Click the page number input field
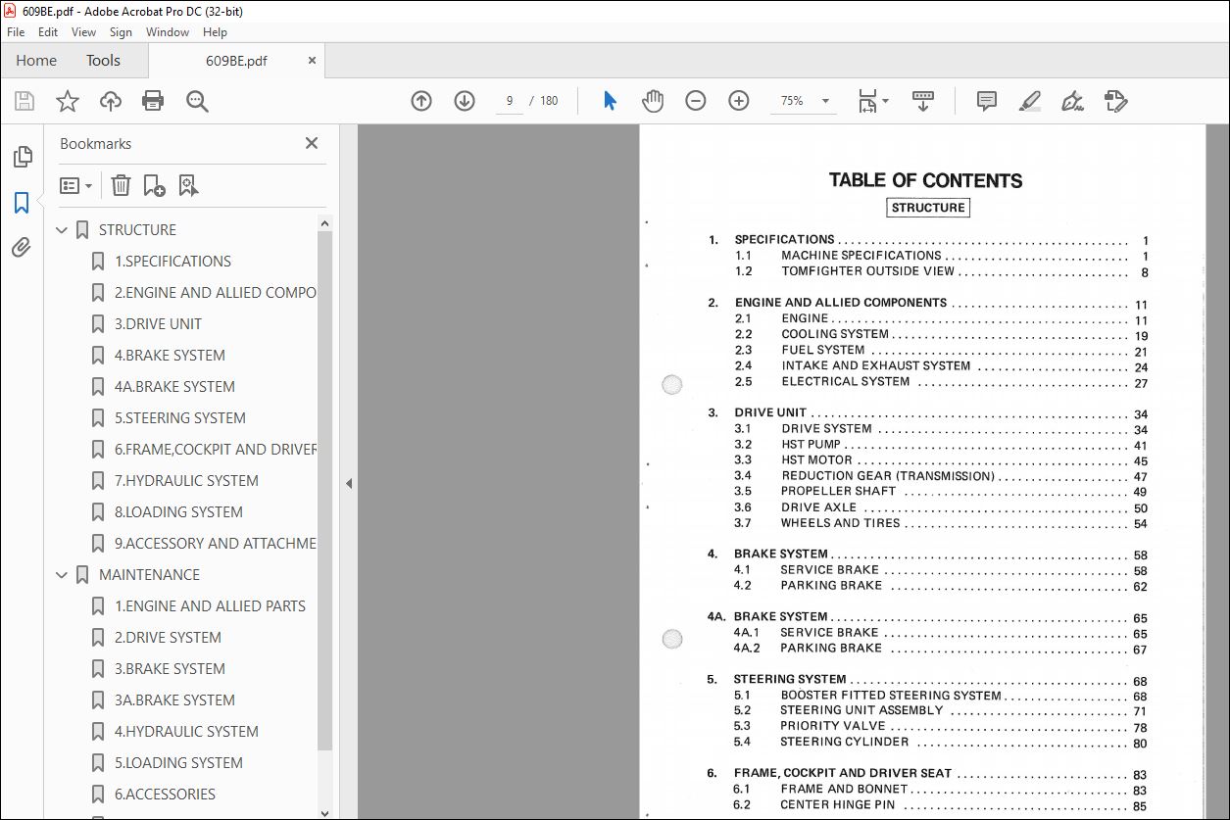The image size is (1230, 820). [510, 101]
